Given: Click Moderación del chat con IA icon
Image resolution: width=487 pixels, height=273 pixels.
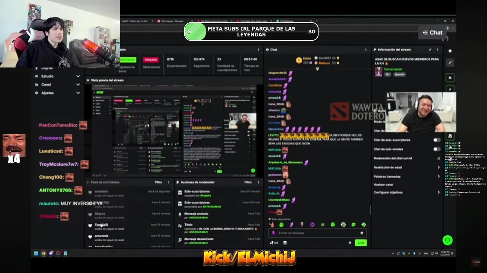Looking at the screenshot, I should tap(439, 158).
